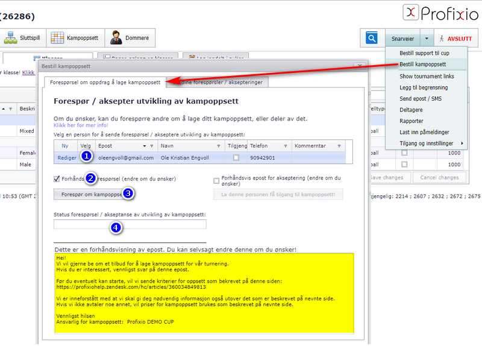Click the Mixed row in background grid
The width and height of the screenshot is (482, 346).
[x=27, y=131]
